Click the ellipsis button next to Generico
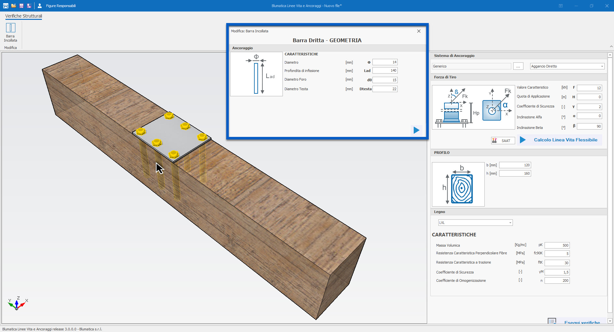 tap(518, 67)
